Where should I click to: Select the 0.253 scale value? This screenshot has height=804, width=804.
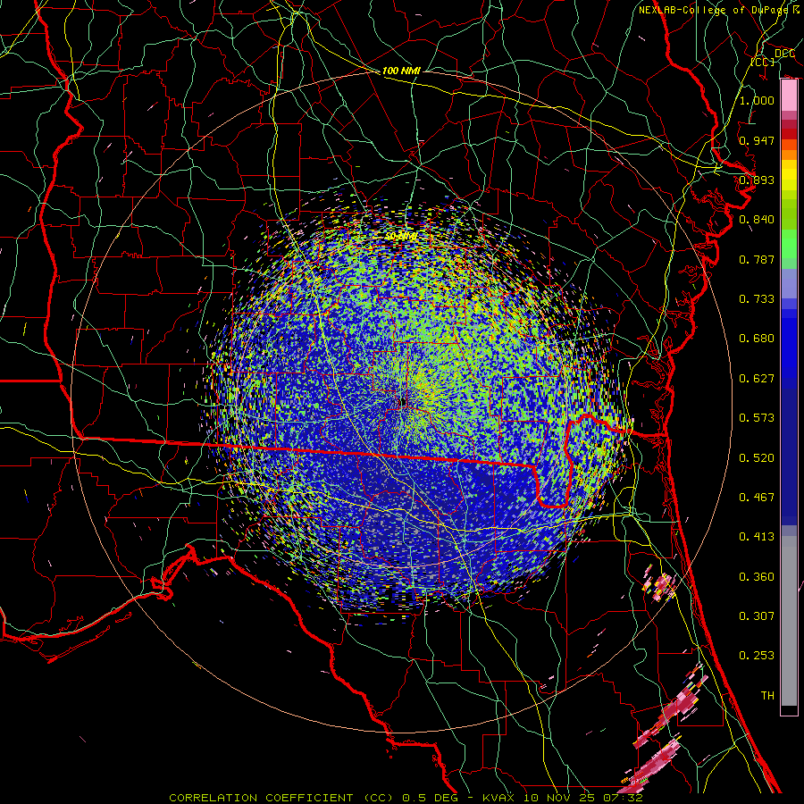click(757, 656)
